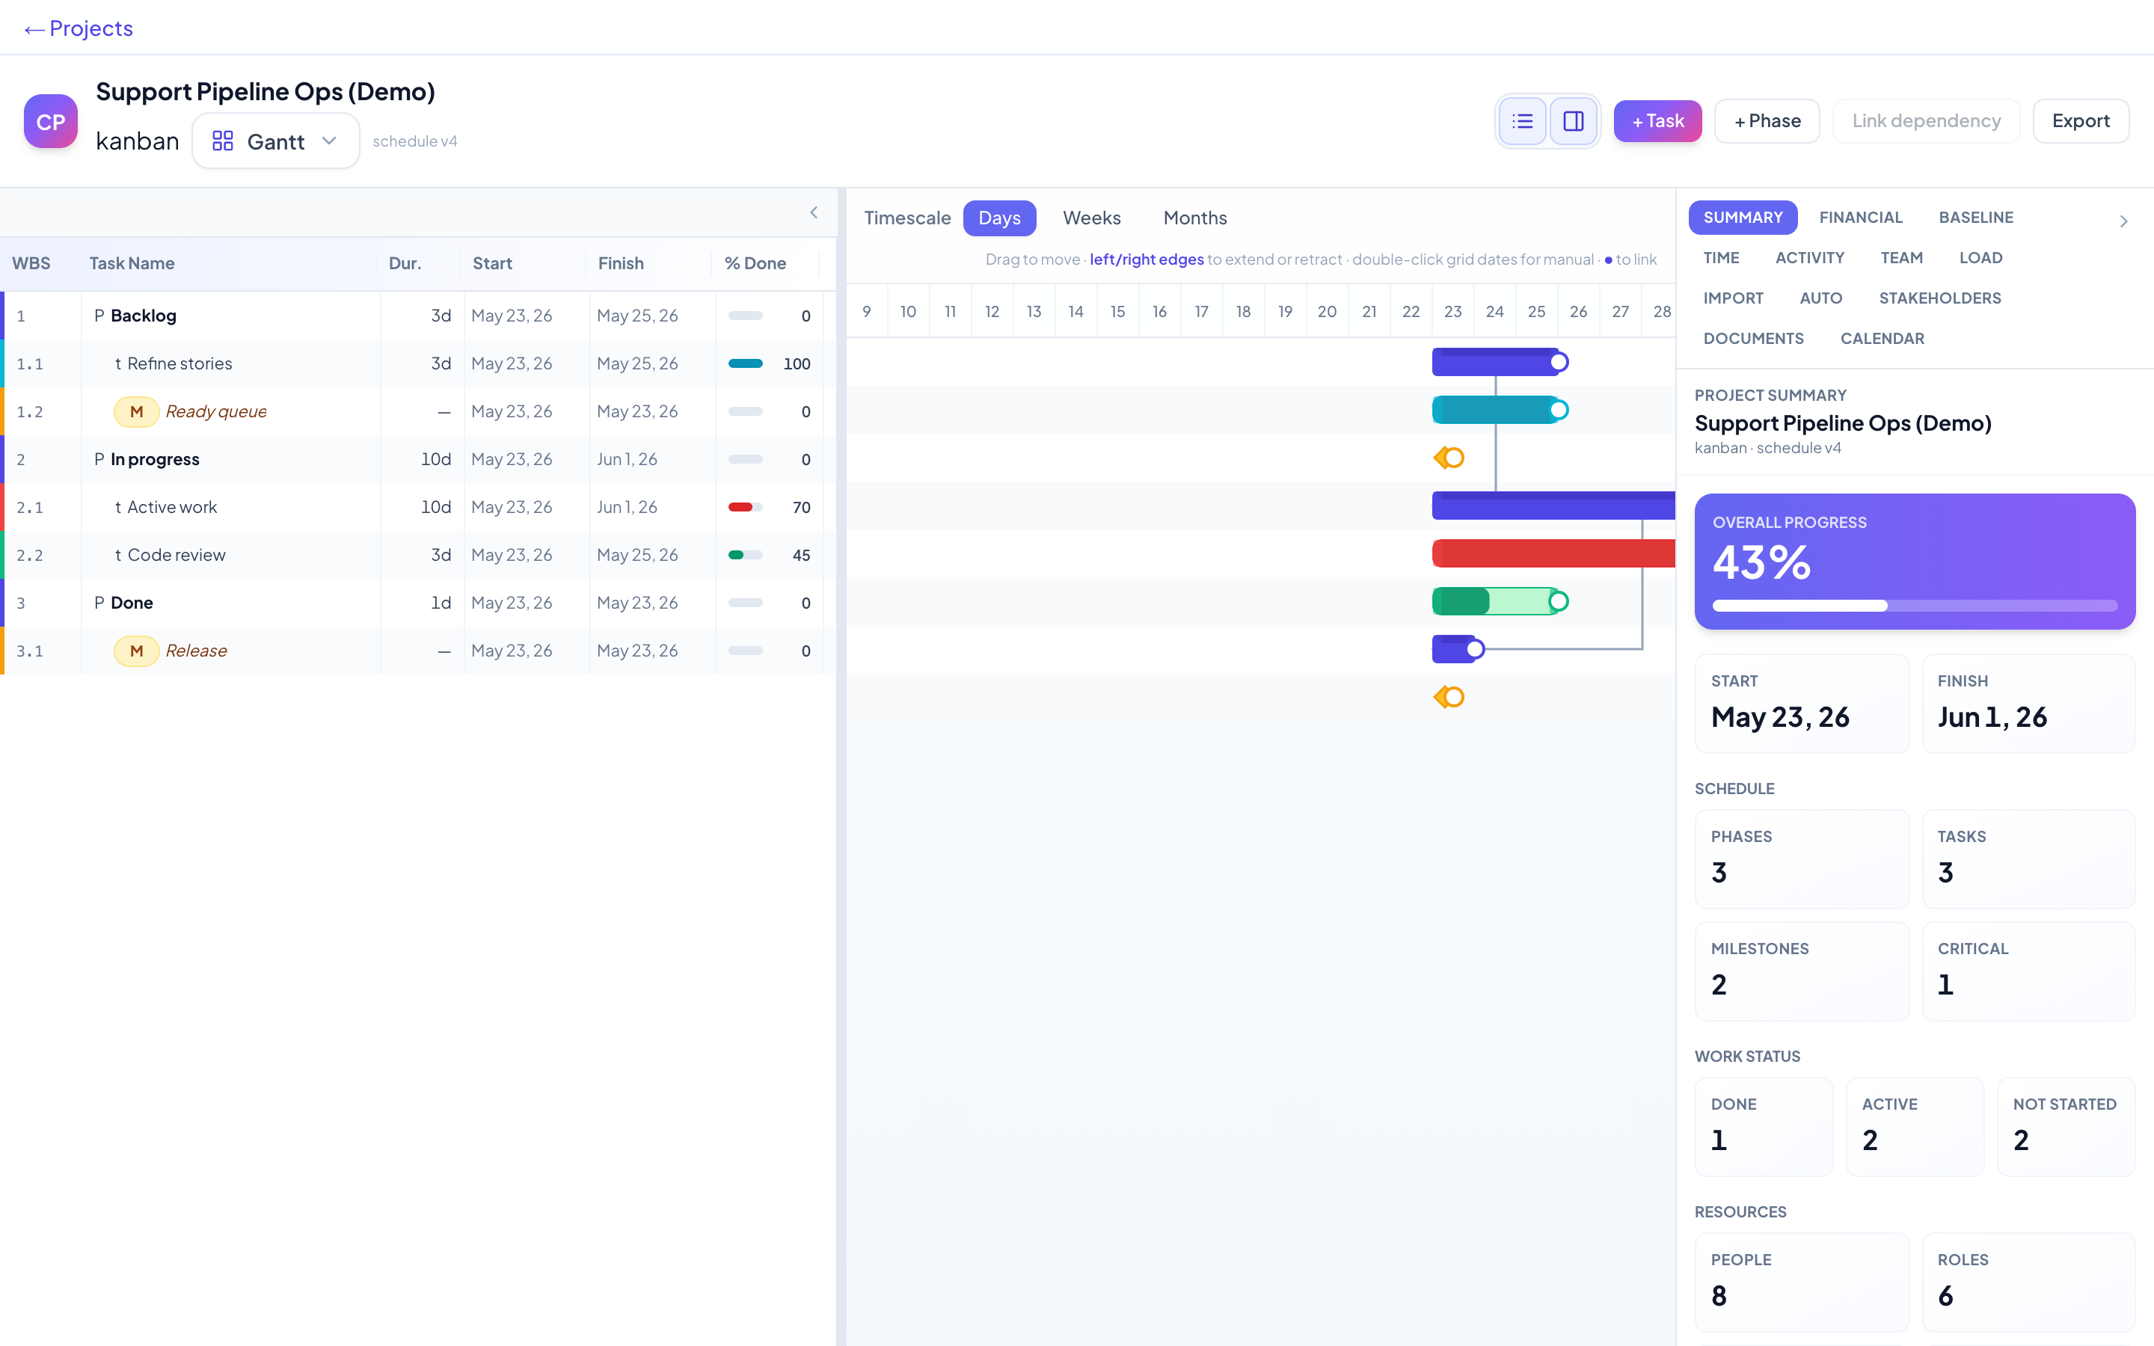Open the LOAD tab
The width and height of the screenshot is (2154, 1346).
pos(1980,258)
